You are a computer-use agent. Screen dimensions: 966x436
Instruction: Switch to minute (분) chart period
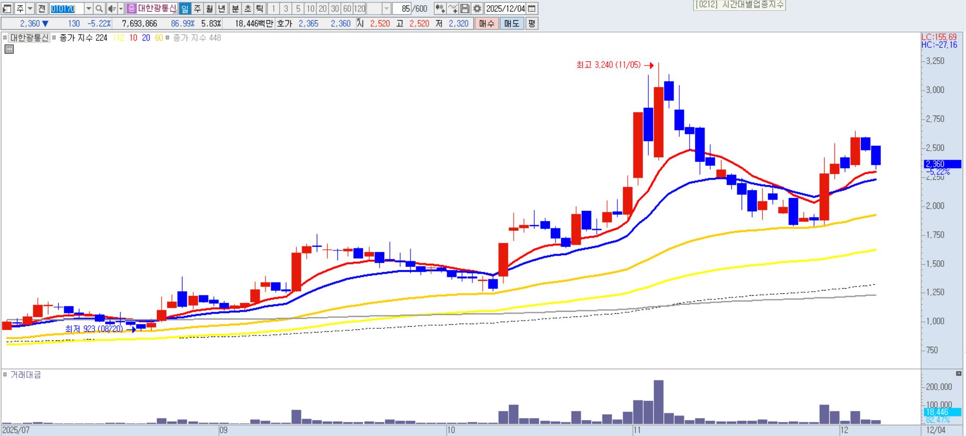(x=235, y=9)
